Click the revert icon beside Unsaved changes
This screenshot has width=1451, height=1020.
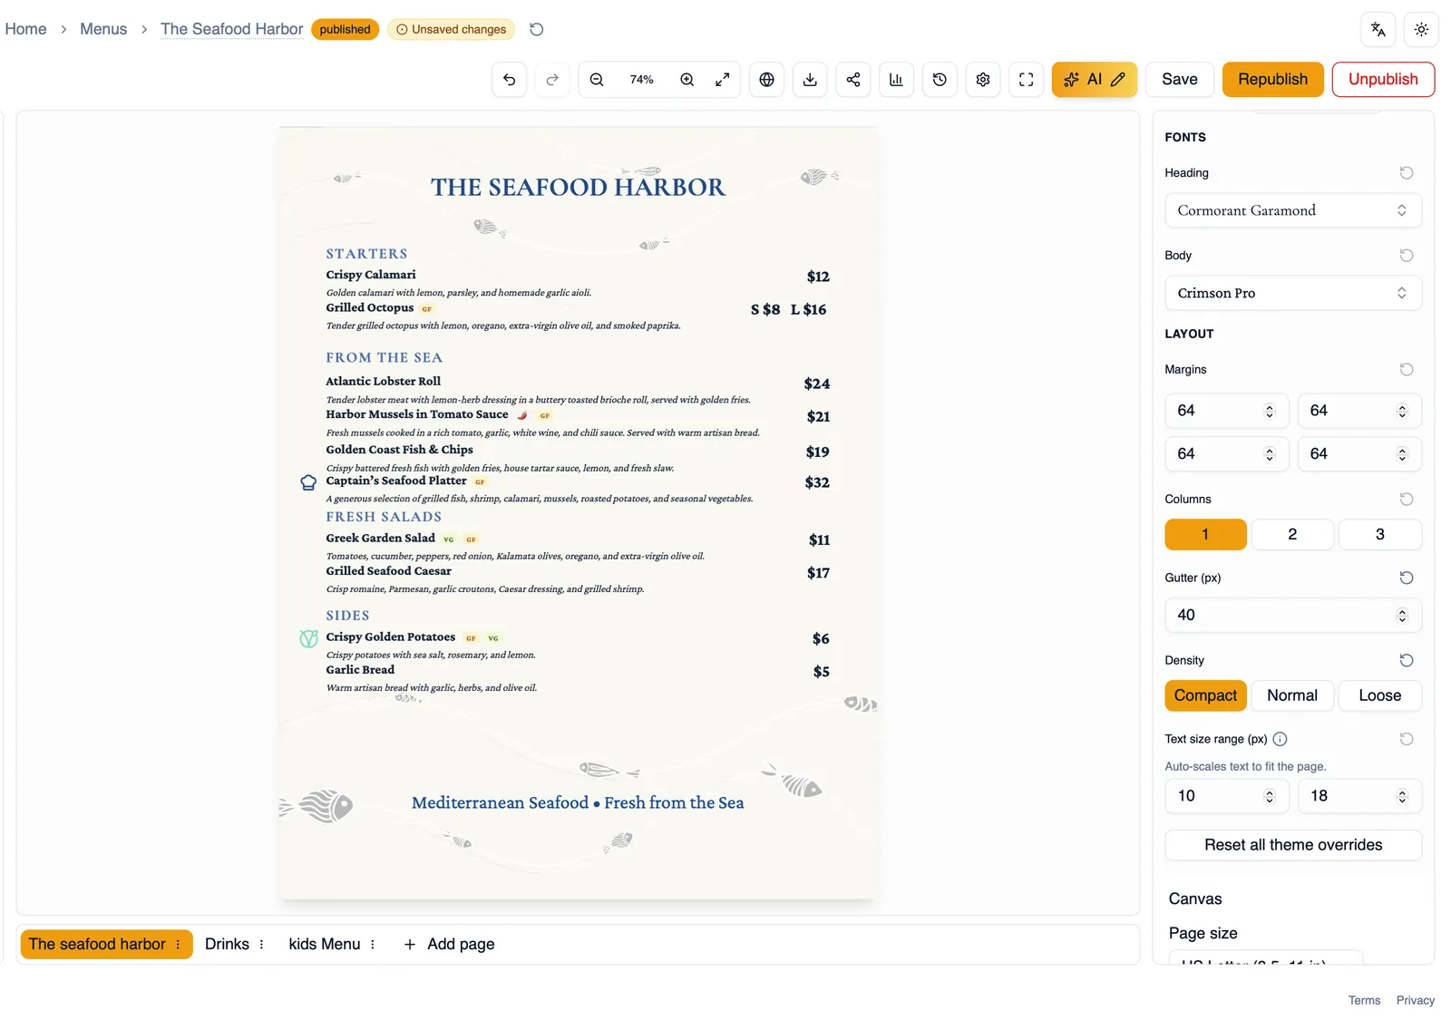pos(537,29)
